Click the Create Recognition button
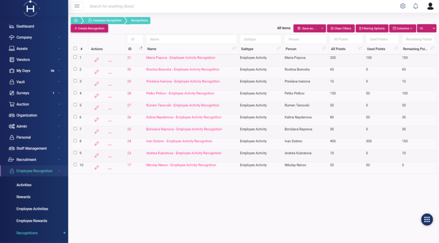Screen dimensions: 439x243 point(89,28)
